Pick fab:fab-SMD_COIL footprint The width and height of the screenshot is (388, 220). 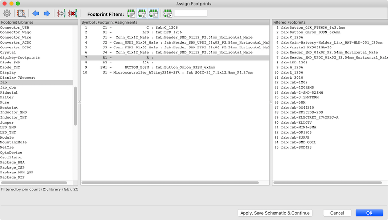point(330,142)
